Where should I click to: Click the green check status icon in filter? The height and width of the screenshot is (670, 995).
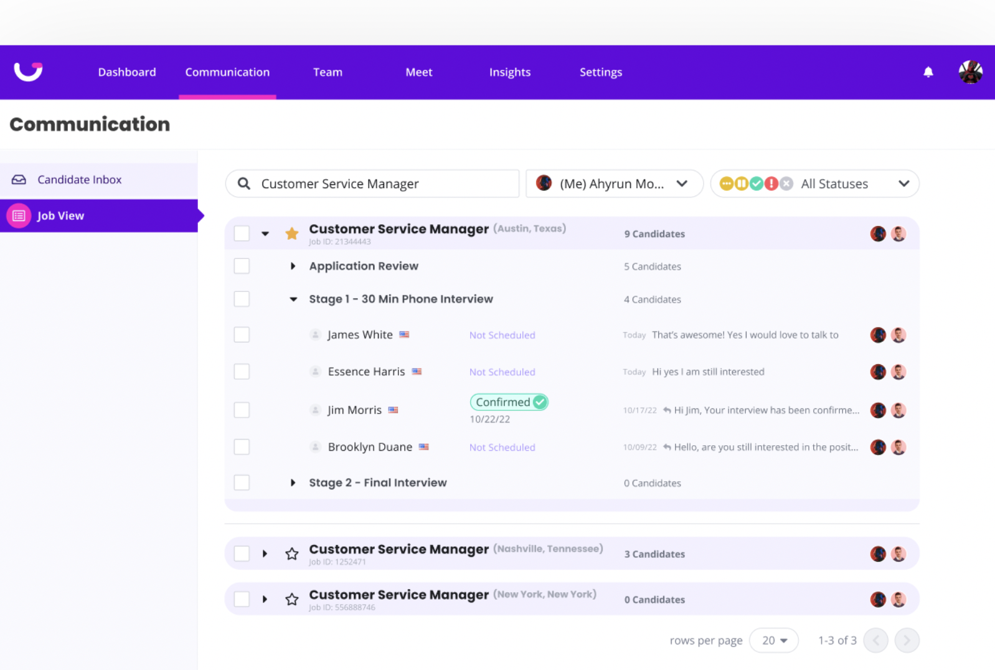(x=756, y=184)
